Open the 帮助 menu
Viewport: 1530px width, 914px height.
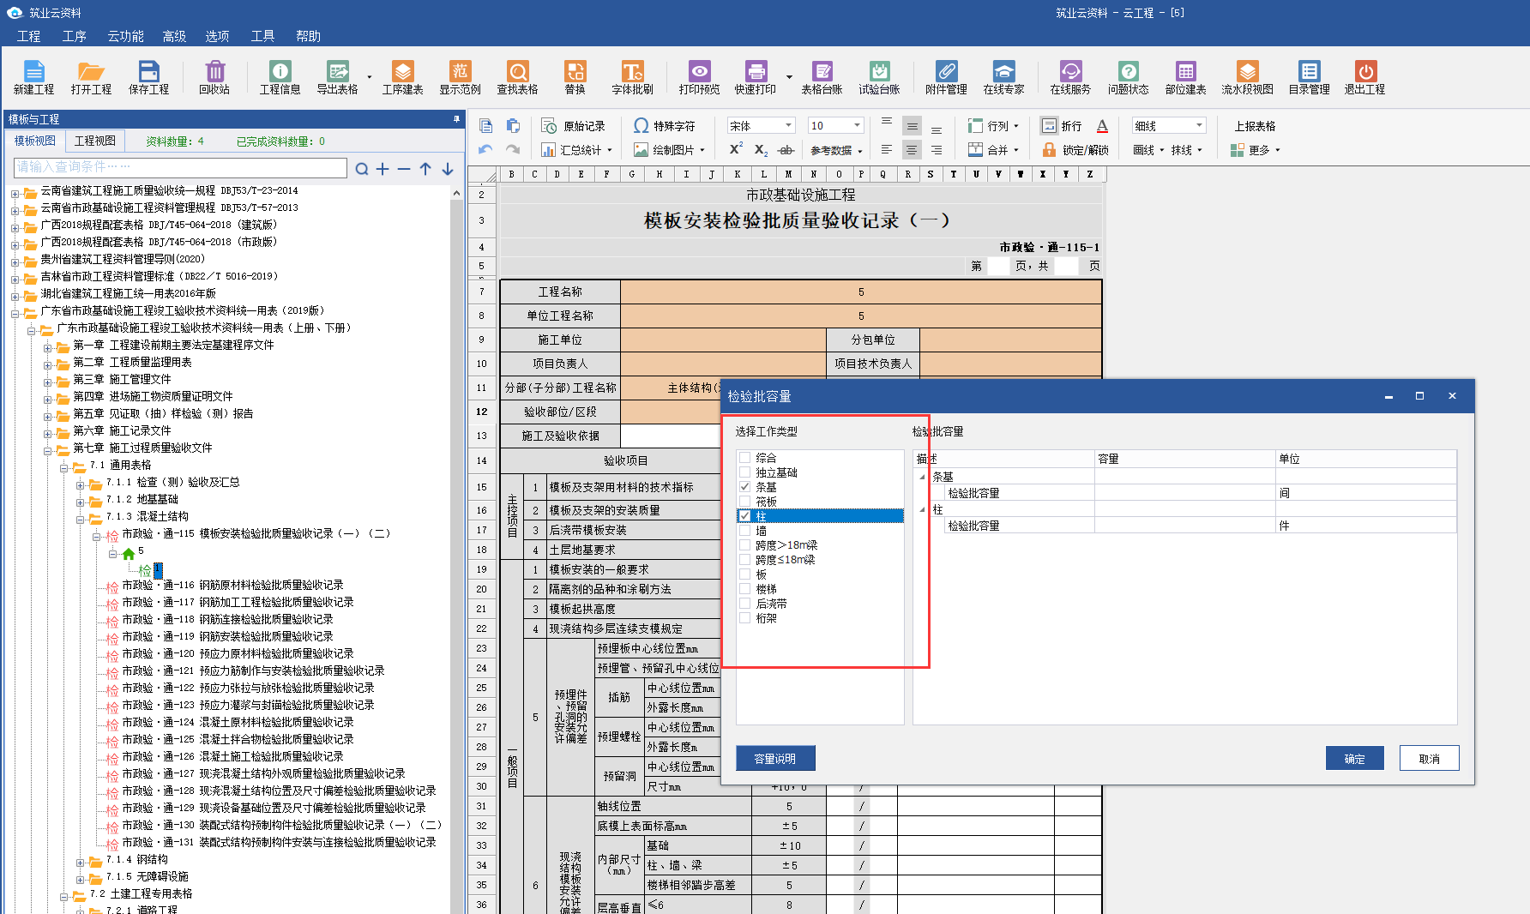tap(308, 36)
